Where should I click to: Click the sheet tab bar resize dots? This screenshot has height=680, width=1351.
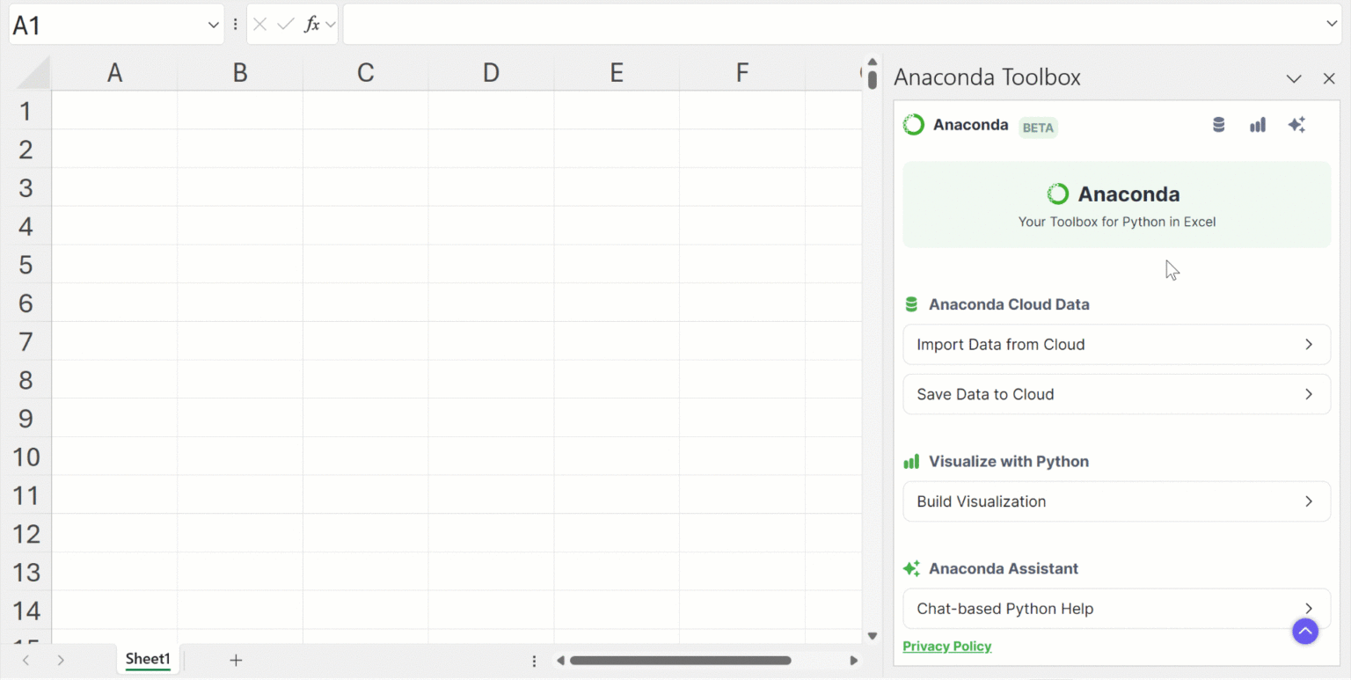click(x=534, y=661)
